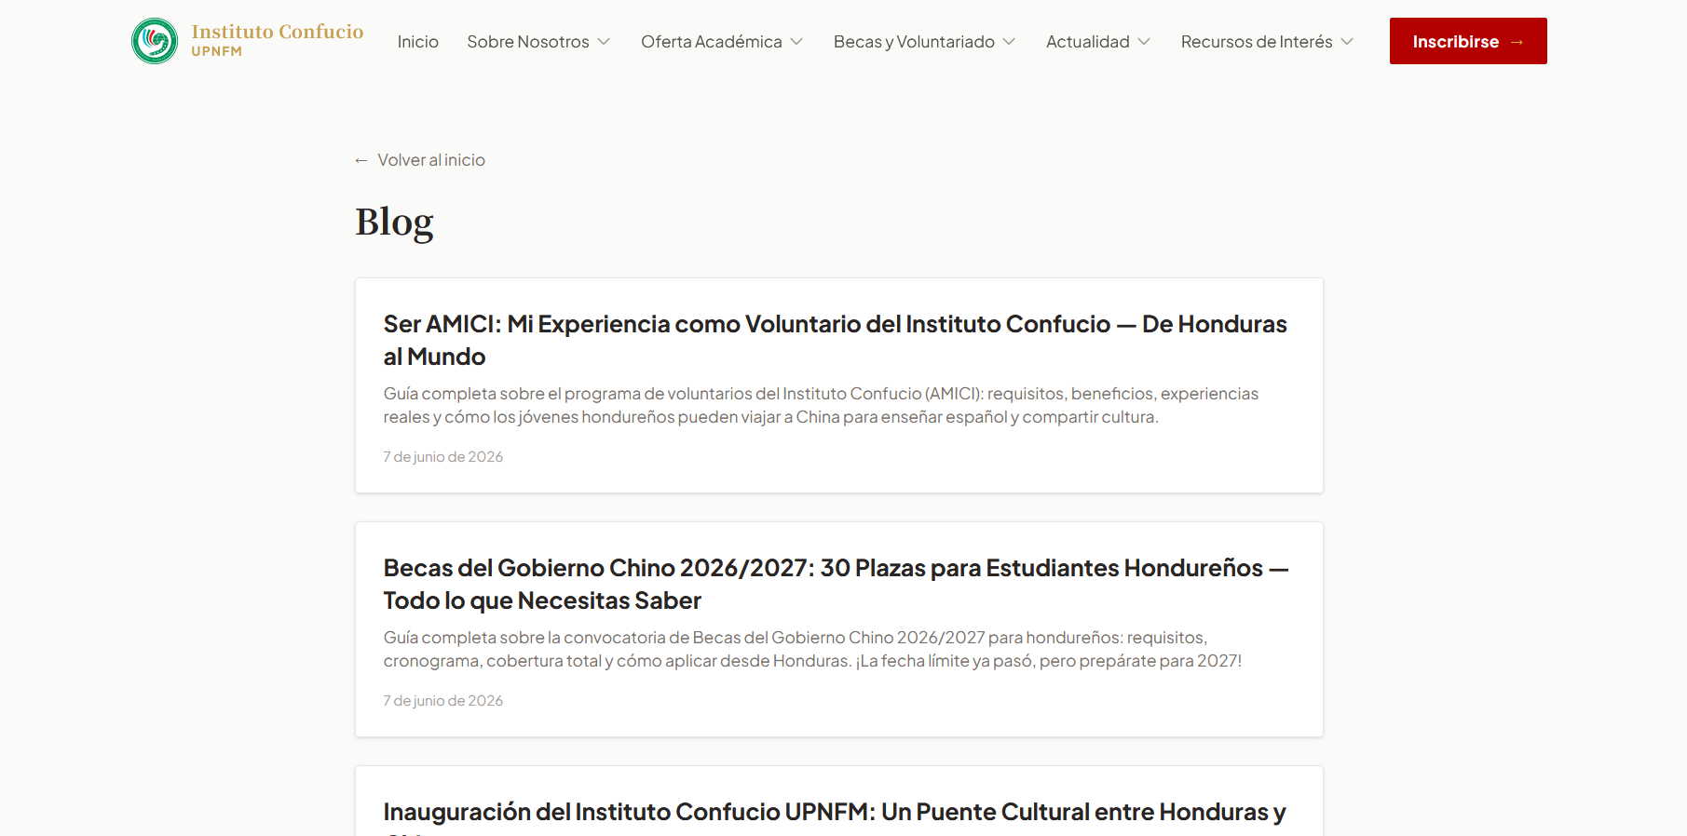Click the back arrow beside Volver al inicio
Image resolution: width=1687 pixels, height=836 pixels.
[x=361, y=161]
